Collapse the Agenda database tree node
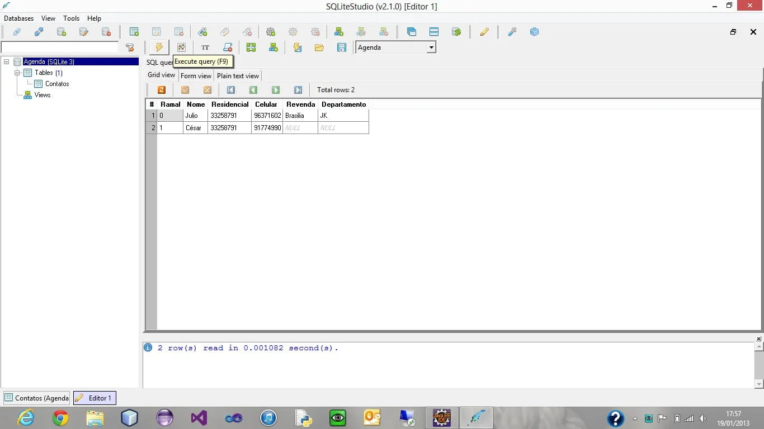Image resolution: width=764 pixels, height=429 pixels. (x=6, y=62)
